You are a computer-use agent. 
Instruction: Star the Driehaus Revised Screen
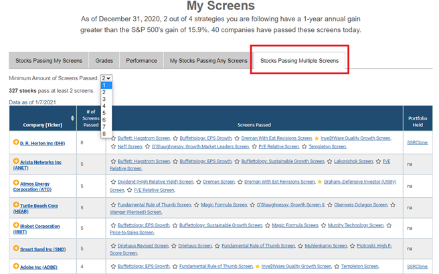point(113,246)
